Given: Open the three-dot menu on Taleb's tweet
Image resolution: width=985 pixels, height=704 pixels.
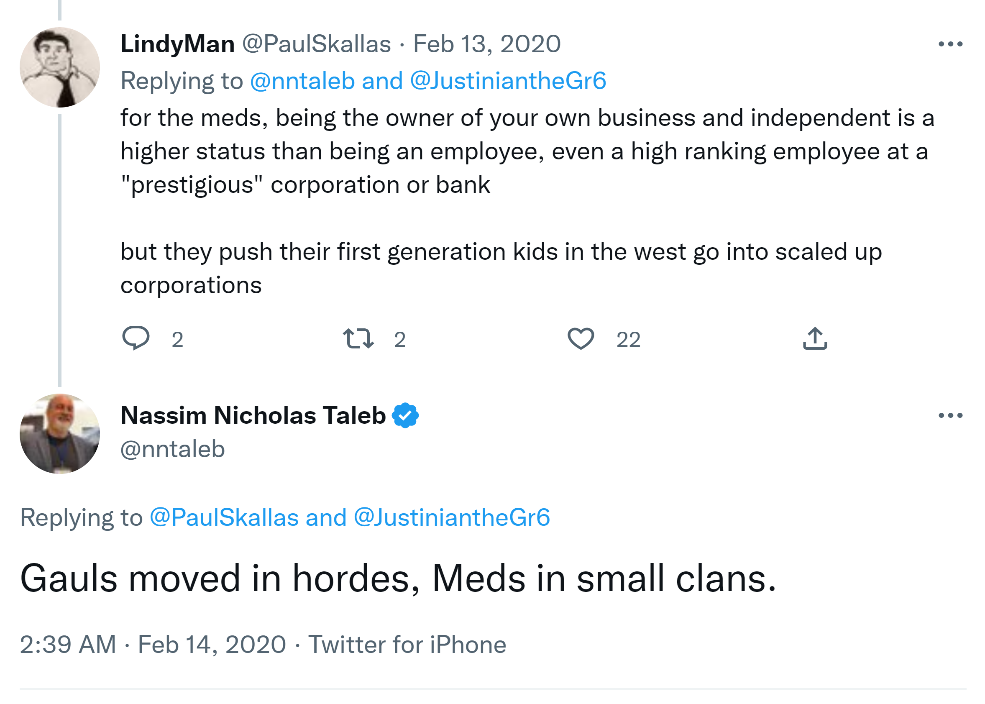Looking at the screenshot, I should (950, 416).
